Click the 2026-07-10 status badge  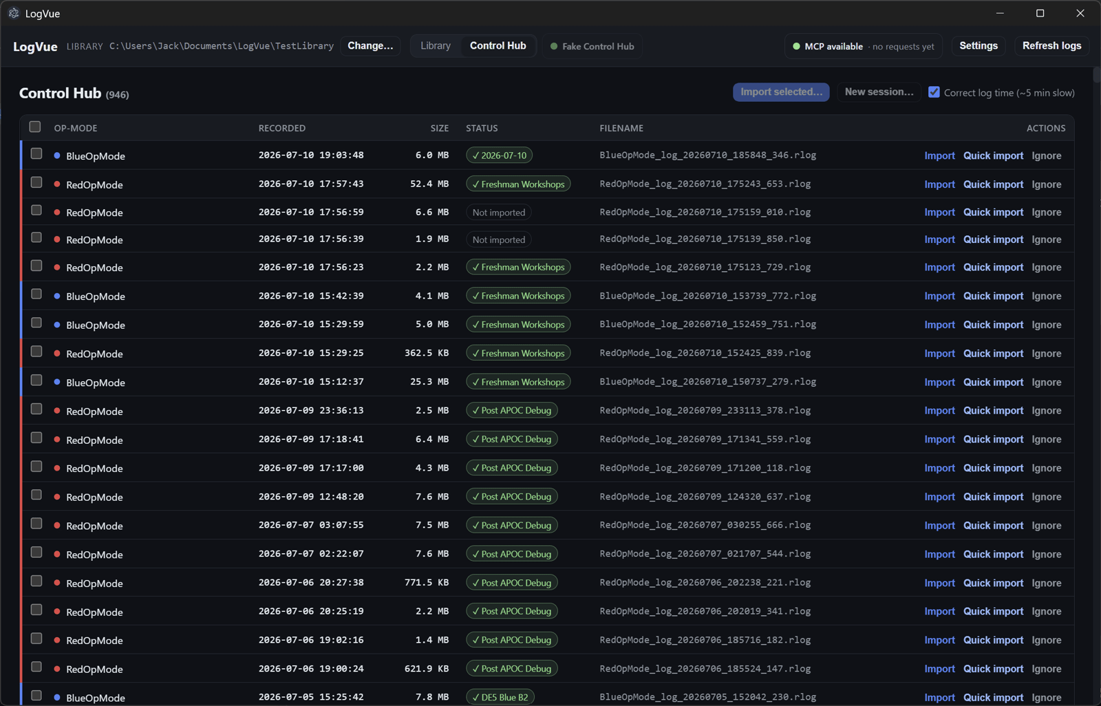point(499,156)
